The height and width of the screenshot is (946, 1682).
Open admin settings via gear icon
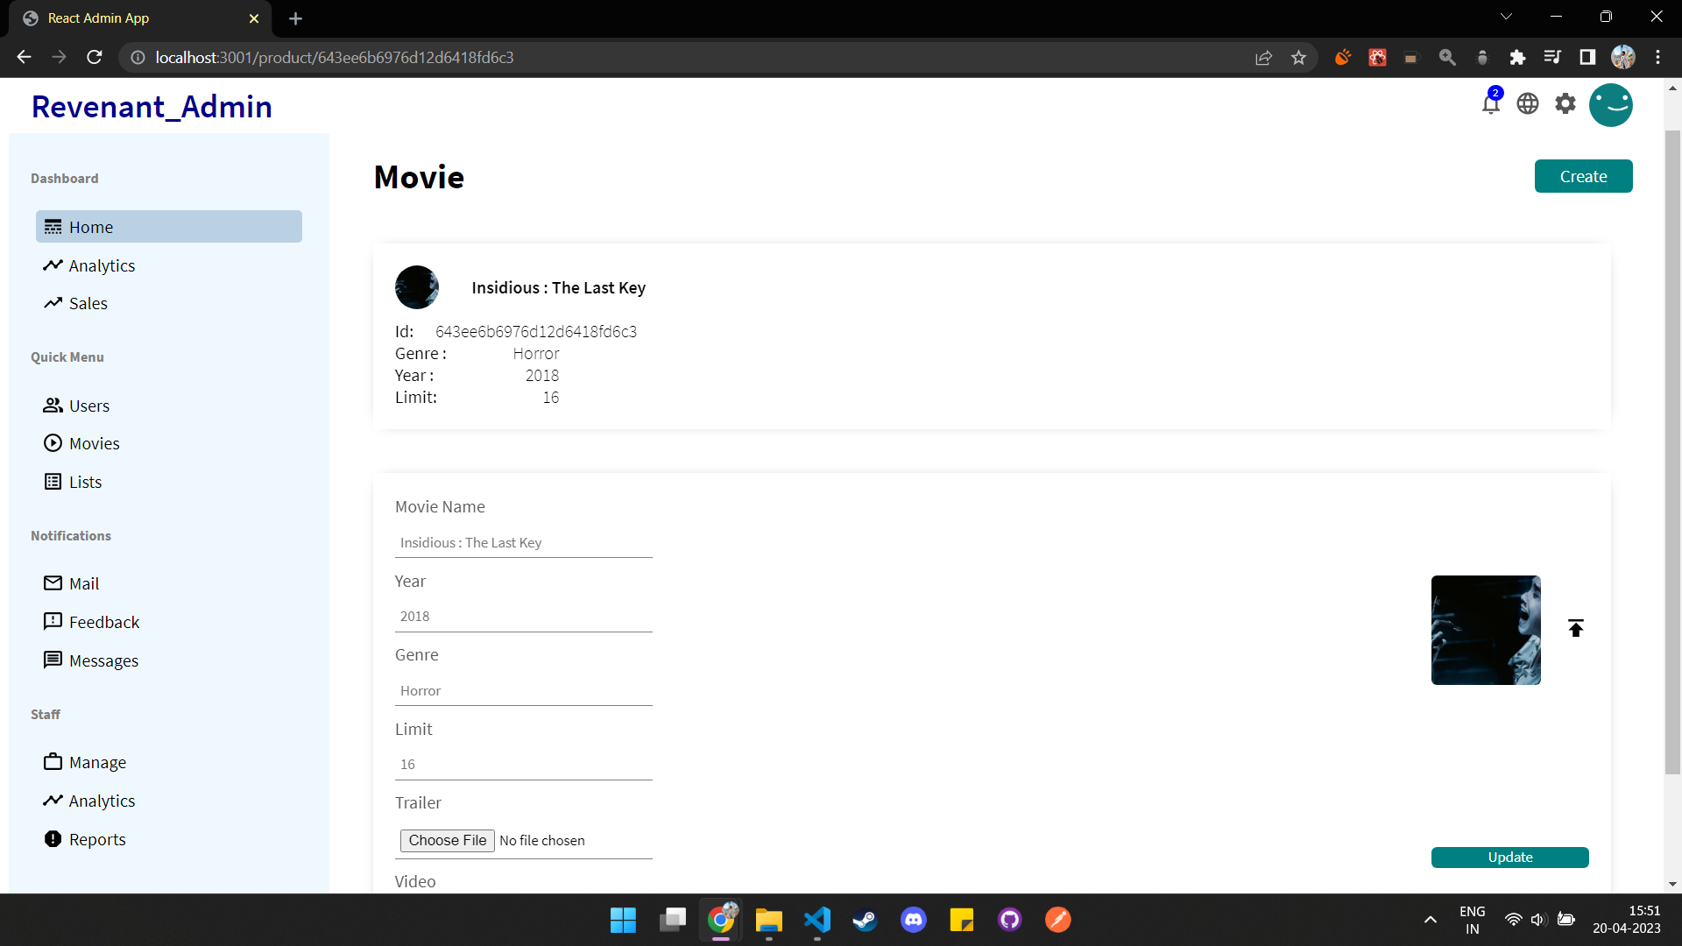pyautogui.click(x=1565, y=102)
